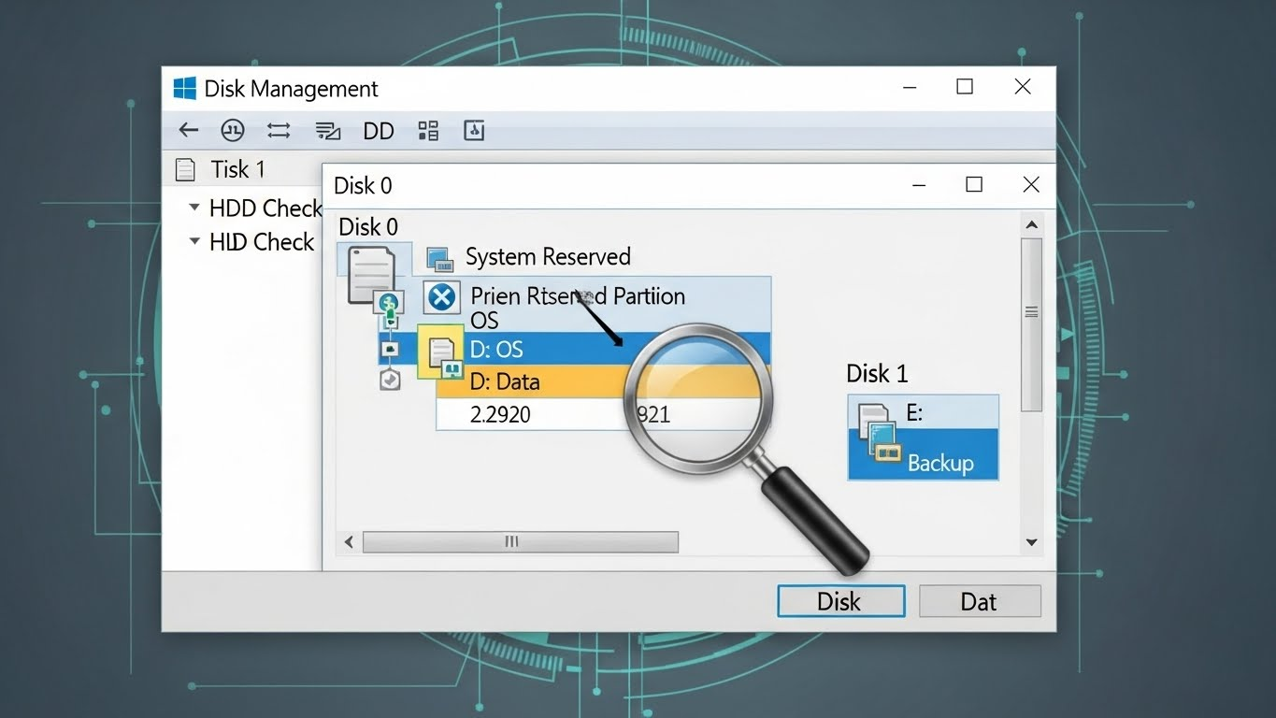This screenshot has width=1276, height=718.
Task: Open the DD toolbar tool
Action: pyautogui.click(x=378, y=131)
